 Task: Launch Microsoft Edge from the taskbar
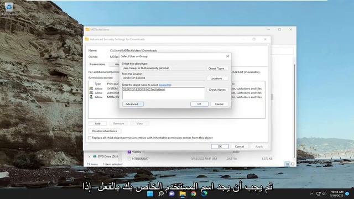click(x=204, y=194)
